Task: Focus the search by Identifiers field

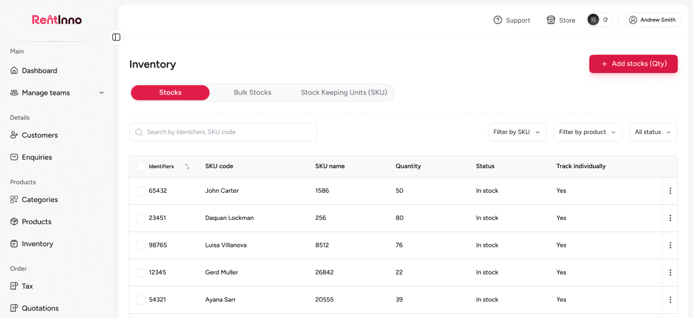Action: point(223,132)
